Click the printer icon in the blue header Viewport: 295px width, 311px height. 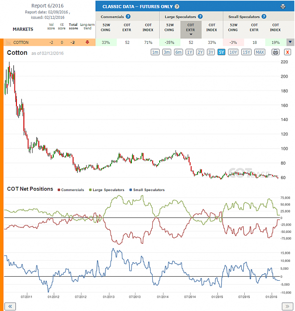click(x=283, y=6)
